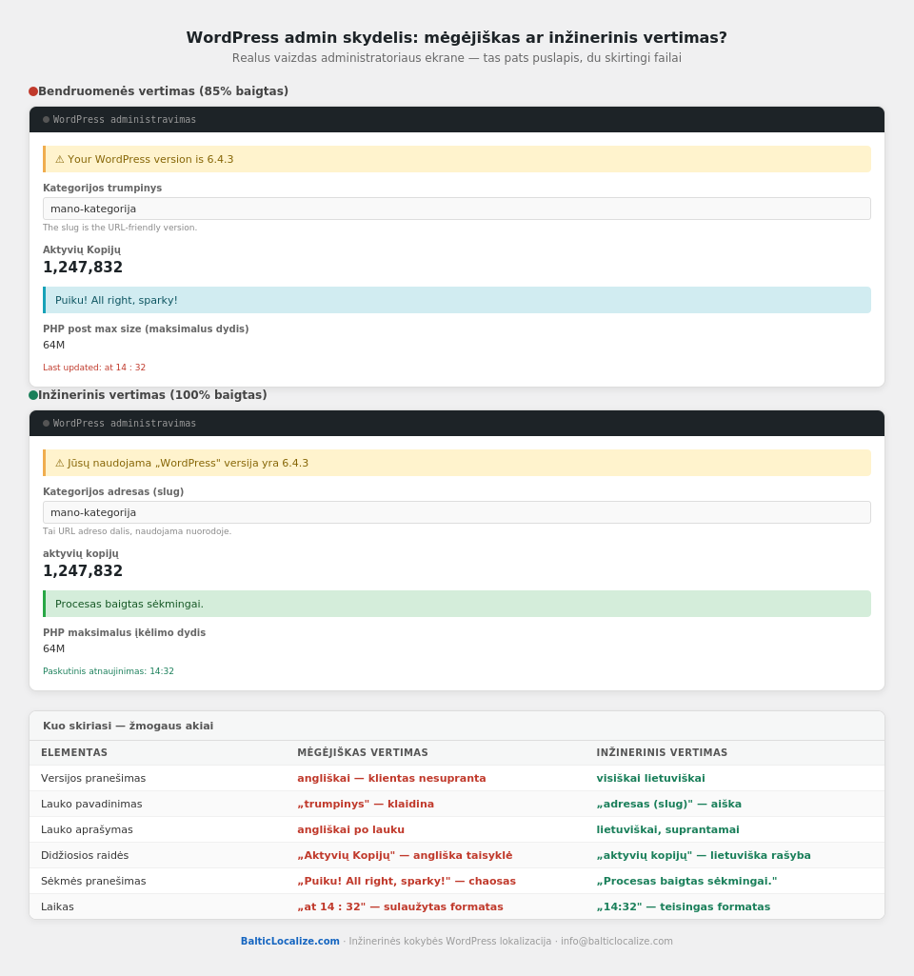Click the INŽINERINIS VERTIMAS column header
914x976 pixels.
pos(662,752)
